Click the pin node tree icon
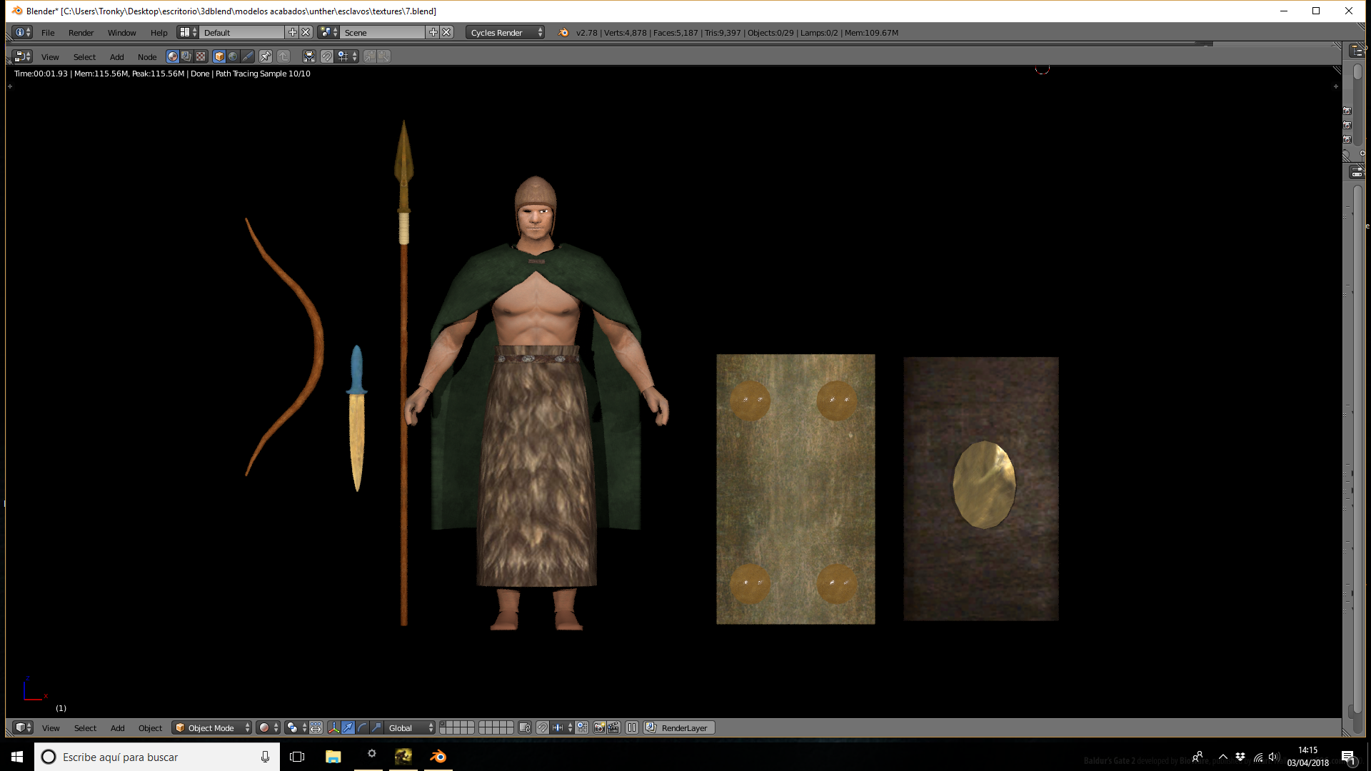This screenshot has height=771, width=1371. [266, 56]
